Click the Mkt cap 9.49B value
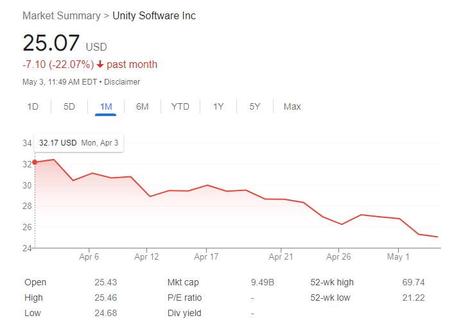Viewport: 470px width, 327px height. pyautogui.click(x=262, y=282)
